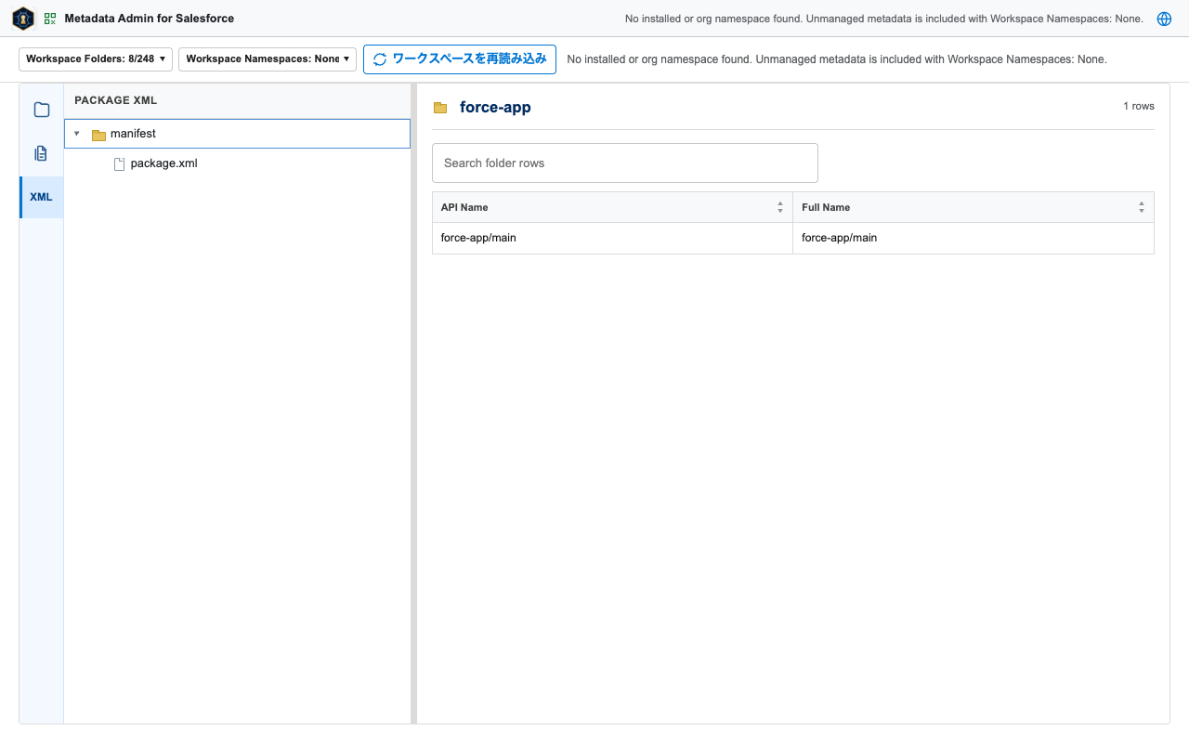Click the panel splitter between tree and table

click(414, 403)
